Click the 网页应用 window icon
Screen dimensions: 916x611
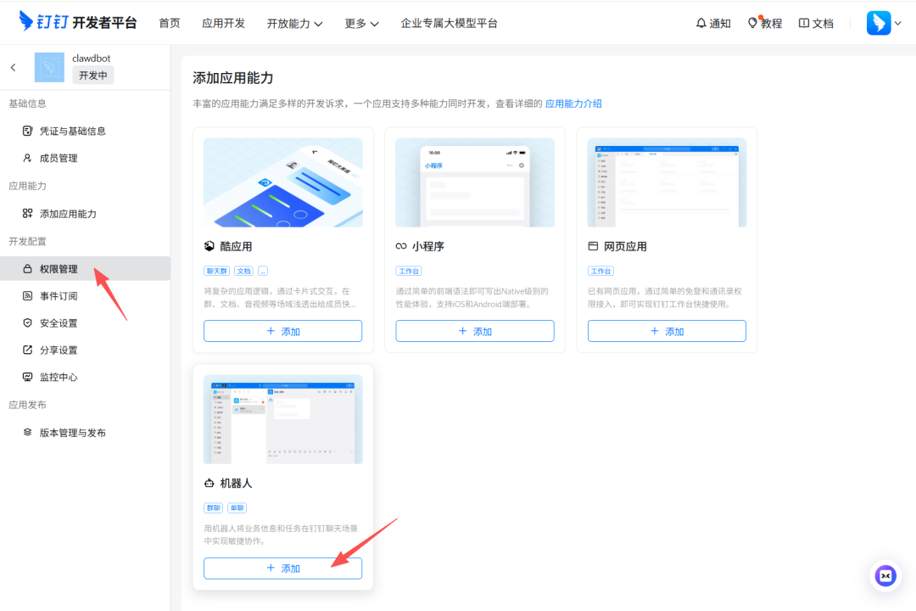pos(593,246)
